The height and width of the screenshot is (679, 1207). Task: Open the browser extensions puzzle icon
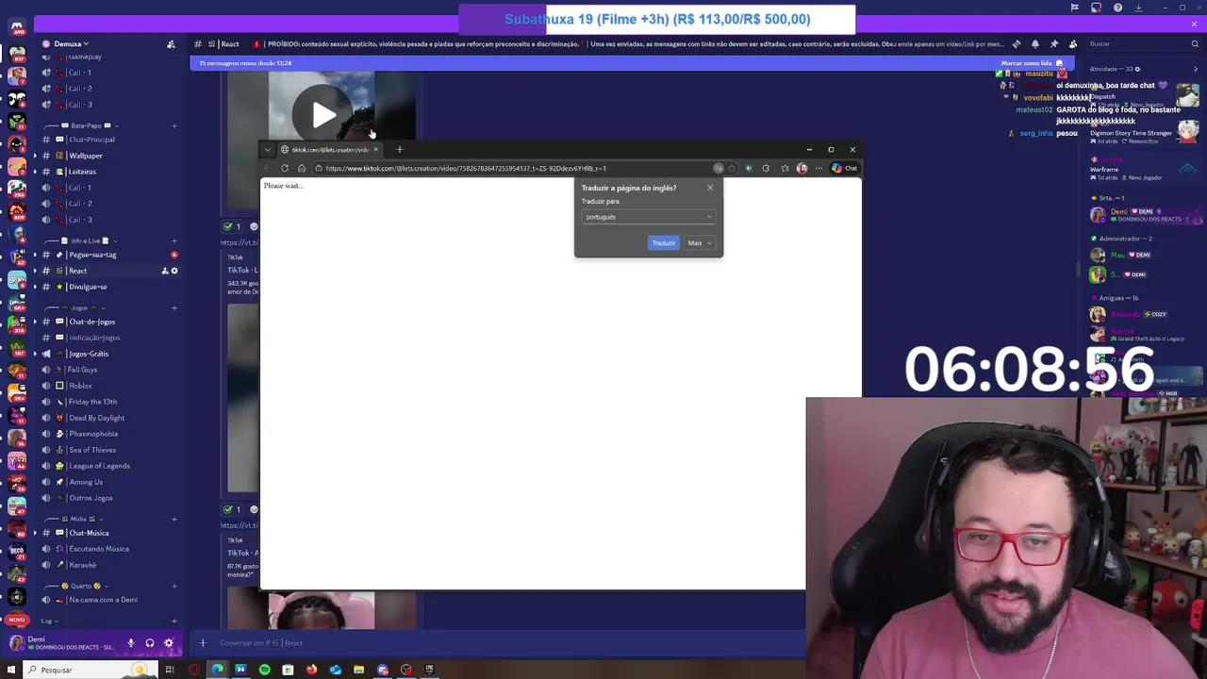766,168
